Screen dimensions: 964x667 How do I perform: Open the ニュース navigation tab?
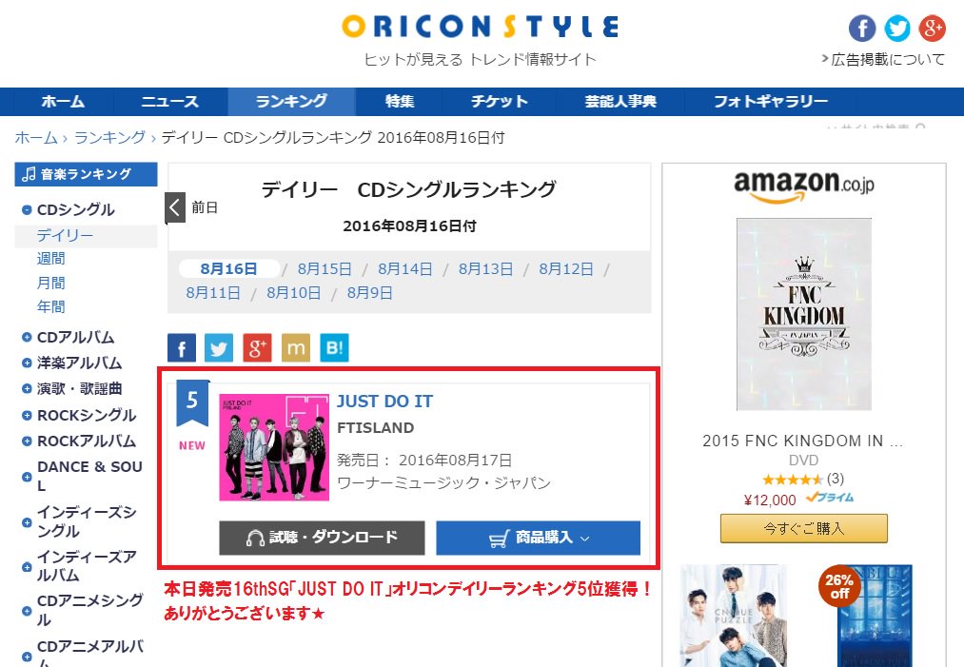click(169, 102)
